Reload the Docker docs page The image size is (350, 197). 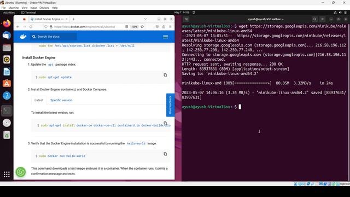click(x=31, y=27)
